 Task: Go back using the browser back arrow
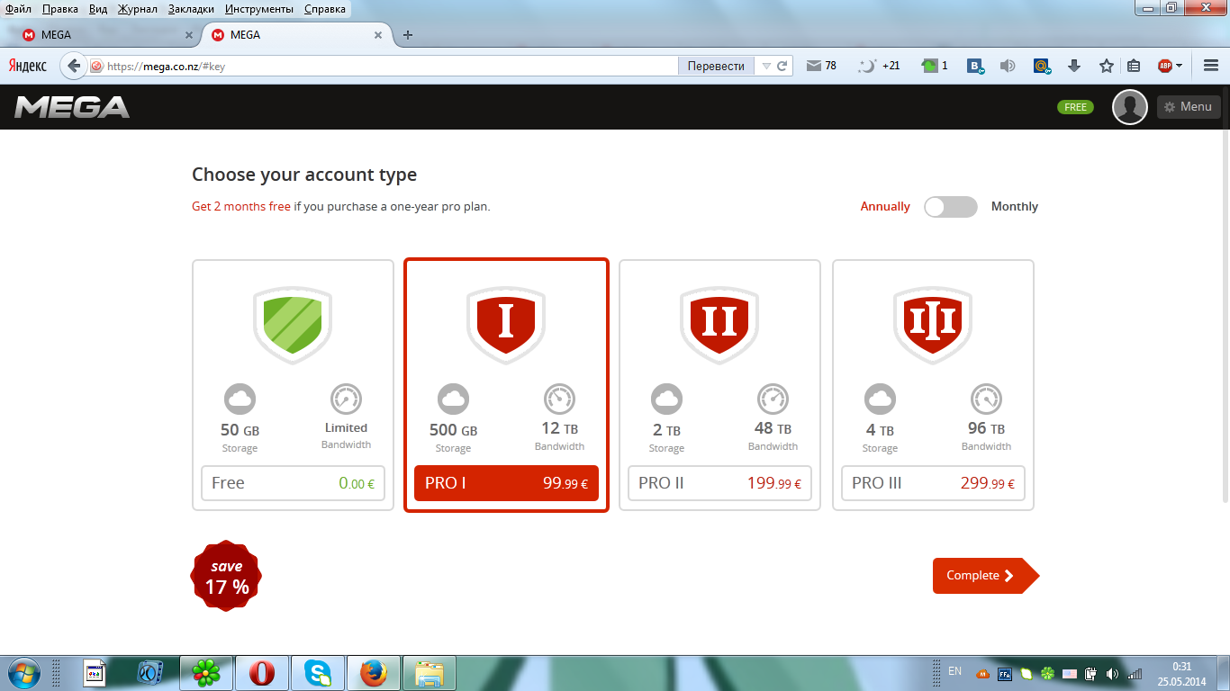(73, 66)
